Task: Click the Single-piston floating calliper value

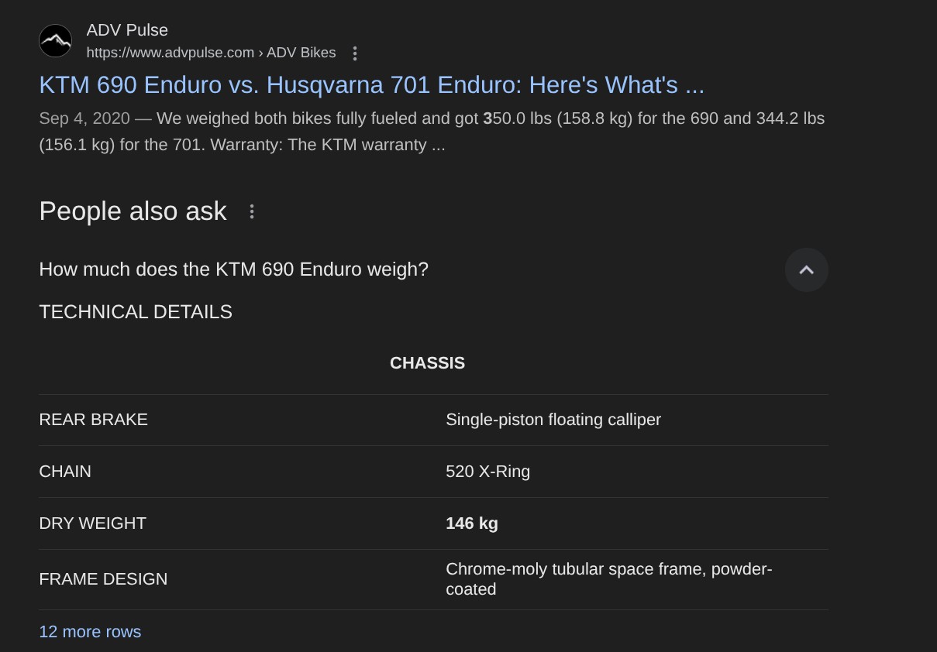Action: point(553,420)
